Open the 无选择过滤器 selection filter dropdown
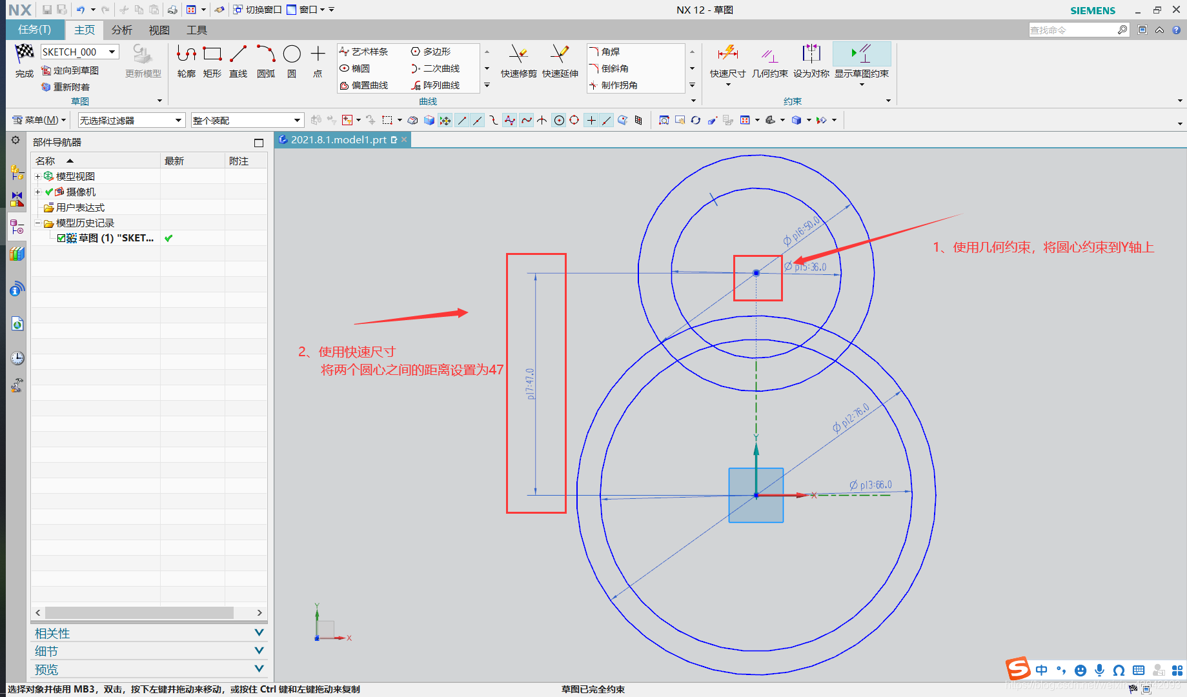The width and height of the screenshot is (1187, 697). point(179,121)
